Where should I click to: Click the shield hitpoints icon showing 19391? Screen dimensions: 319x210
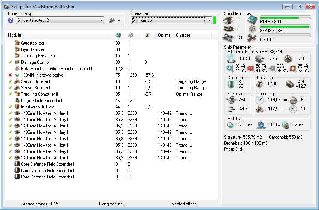[230, 58]
